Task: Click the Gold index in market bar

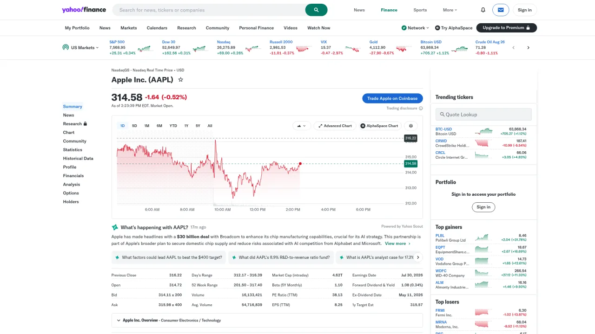Action: pos(374,42)
